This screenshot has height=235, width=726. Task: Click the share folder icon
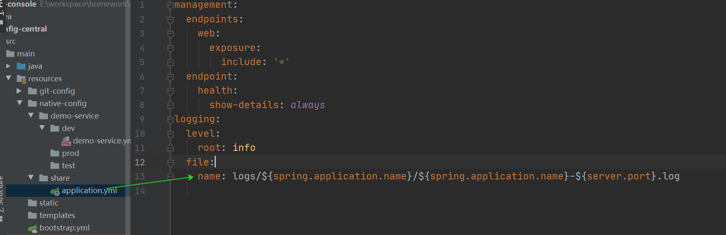click(x=44, y=178)
